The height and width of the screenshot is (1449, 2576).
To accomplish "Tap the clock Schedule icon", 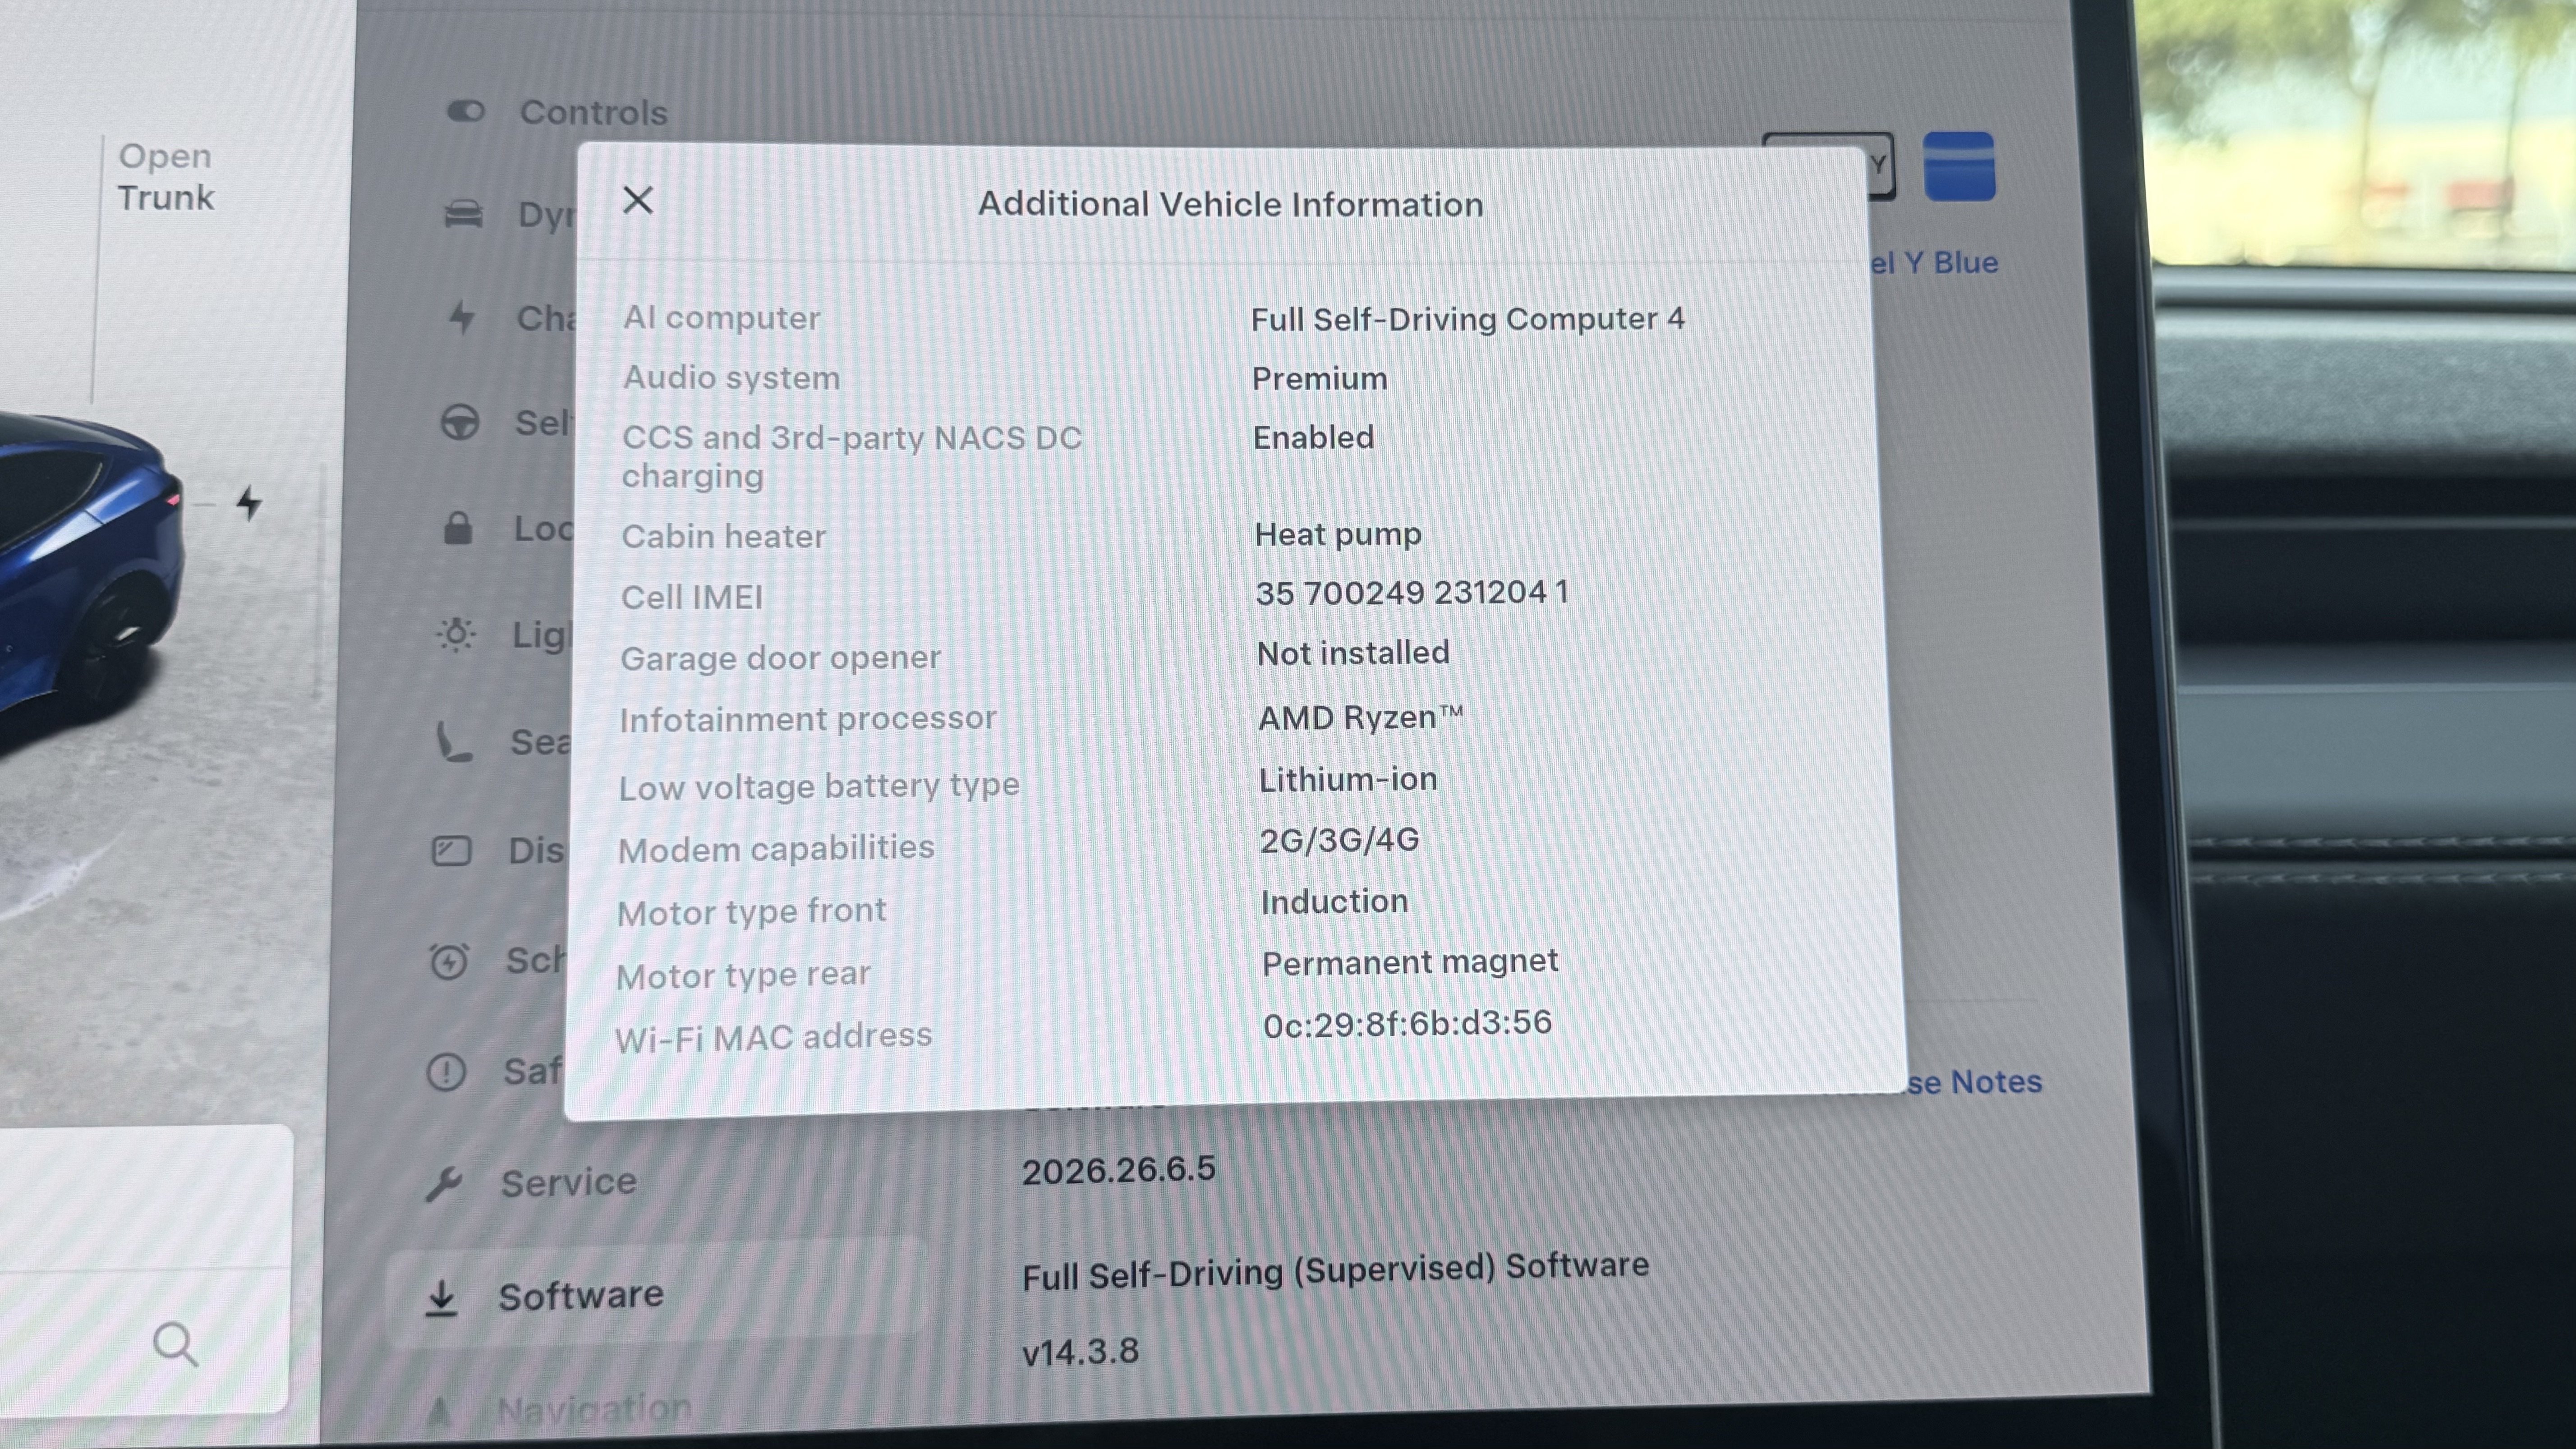I will 449,961.
